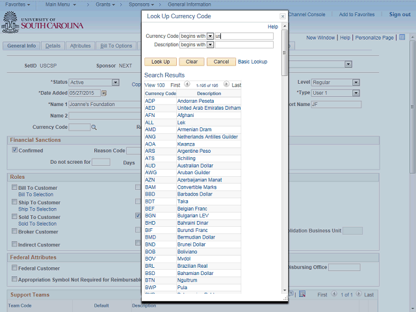Click the Support Teams grid download icon
This screenshot has width=416, height=312.
tap(302, 294)
